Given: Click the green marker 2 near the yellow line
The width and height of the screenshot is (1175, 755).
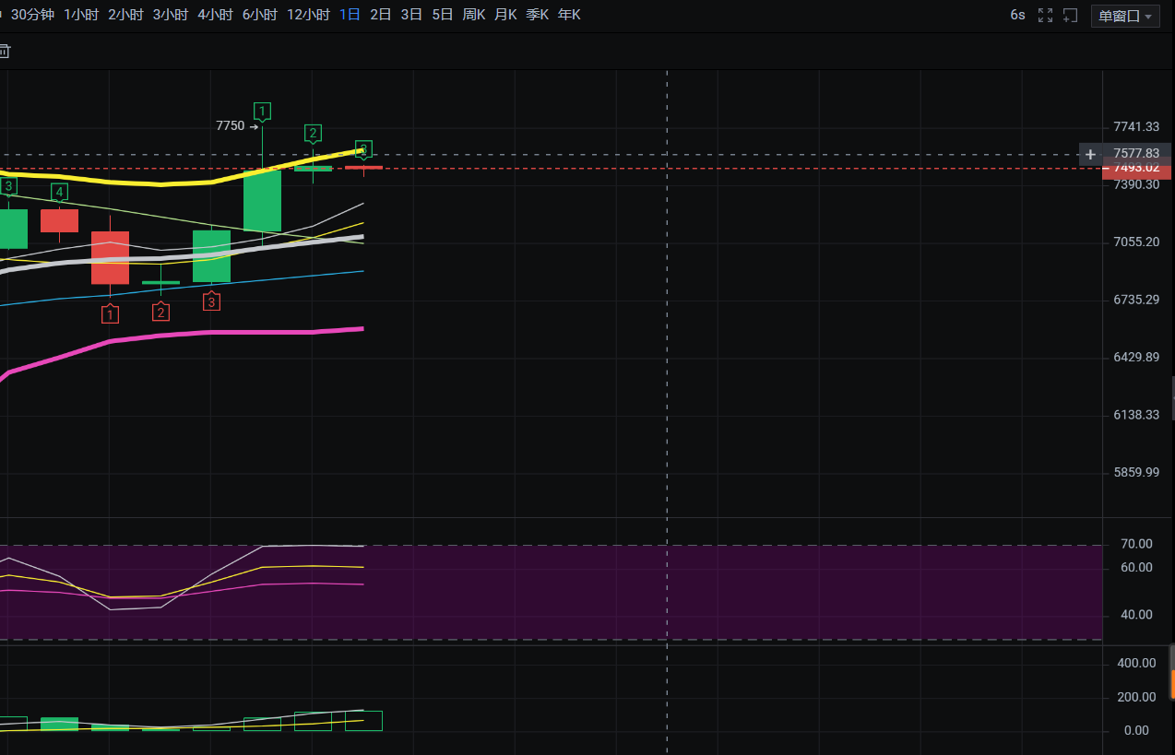Looking at the screenshot, I should coord(313,134).
